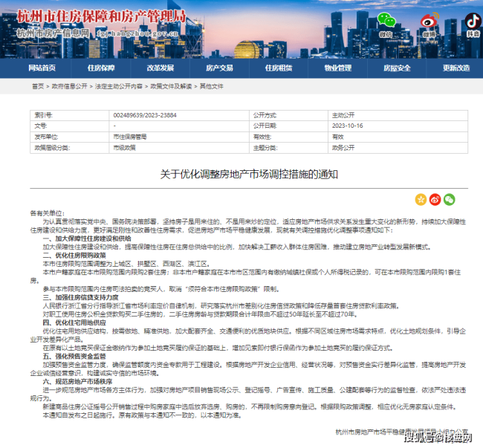Open the Douyin (抖音) icon in header

(473, 22)
